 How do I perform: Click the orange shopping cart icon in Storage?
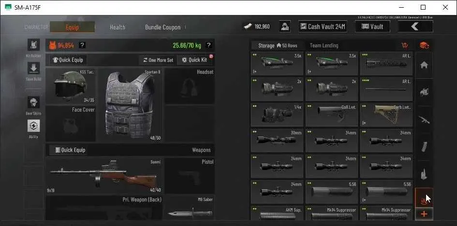(x=405, y=45)
